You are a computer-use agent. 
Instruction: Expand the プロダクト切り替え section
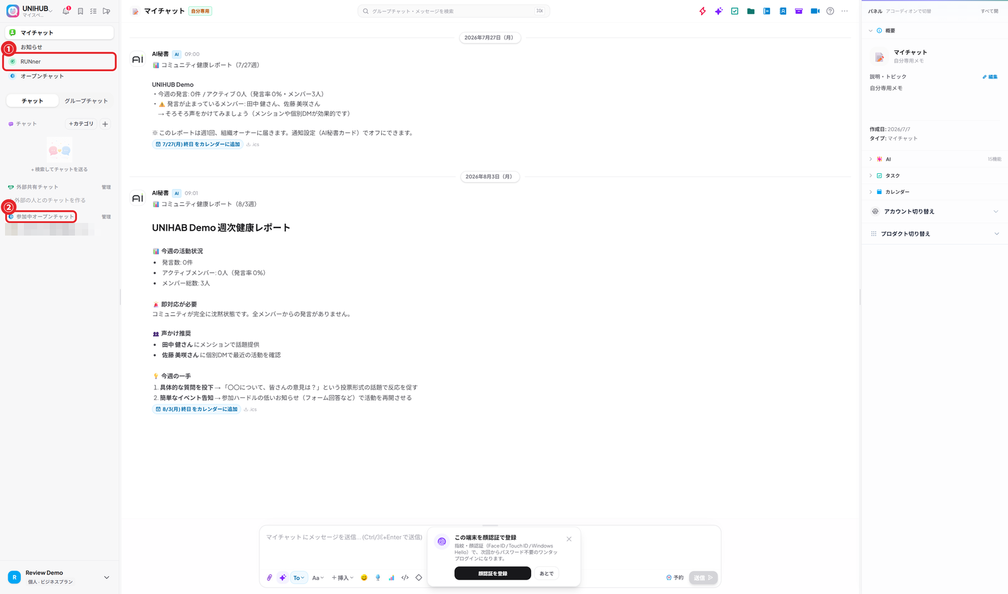pyautogui.click(x=934, y=234)
